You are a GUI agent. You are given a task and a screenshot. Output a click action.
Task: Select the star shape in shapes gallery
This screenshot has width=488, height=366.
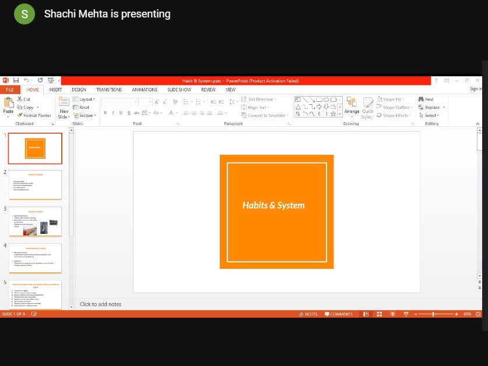(333, 114)
